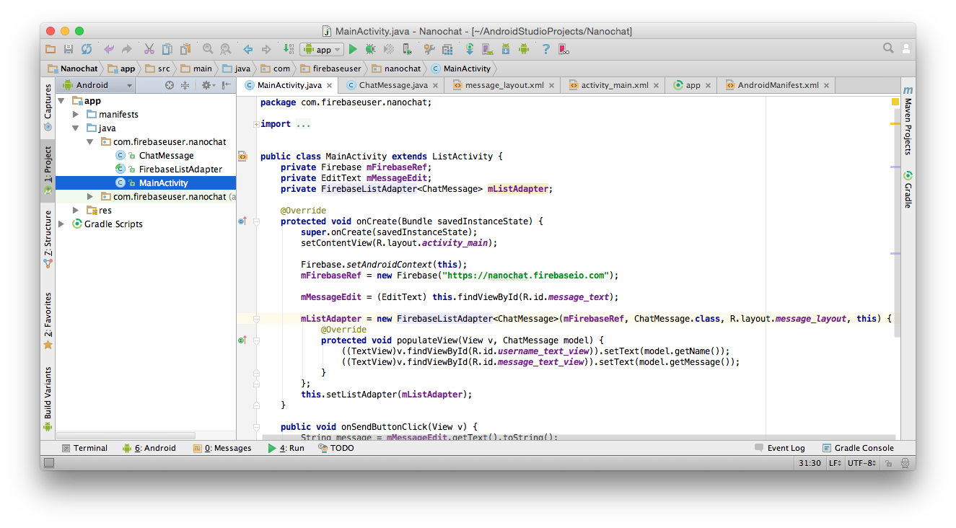The image size is (956, 528).
Task: Click Collapse All icon in Project panel
Action: tap(185, 85)
